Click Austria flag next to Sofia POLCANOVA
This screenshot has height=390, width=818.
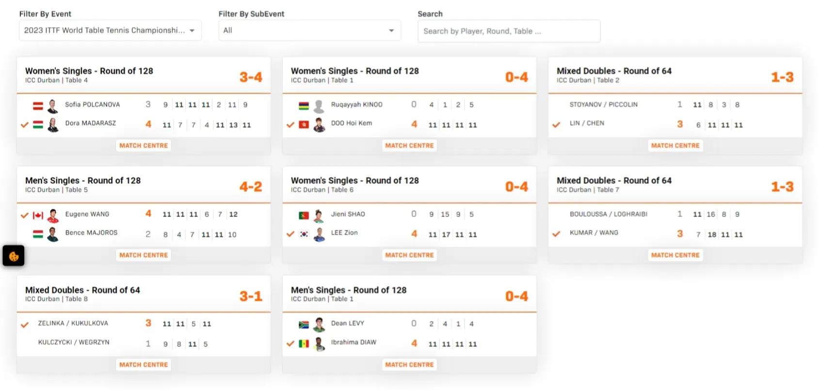coord(38,105)
